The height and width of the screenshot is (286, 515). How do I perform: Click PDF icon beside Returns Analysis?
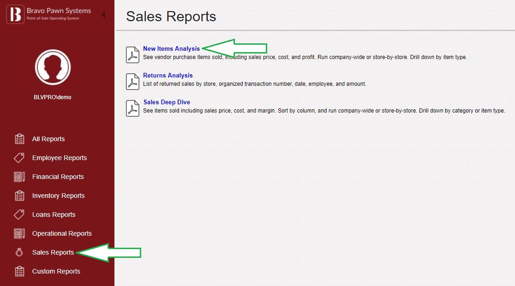(x=133, y=82)
